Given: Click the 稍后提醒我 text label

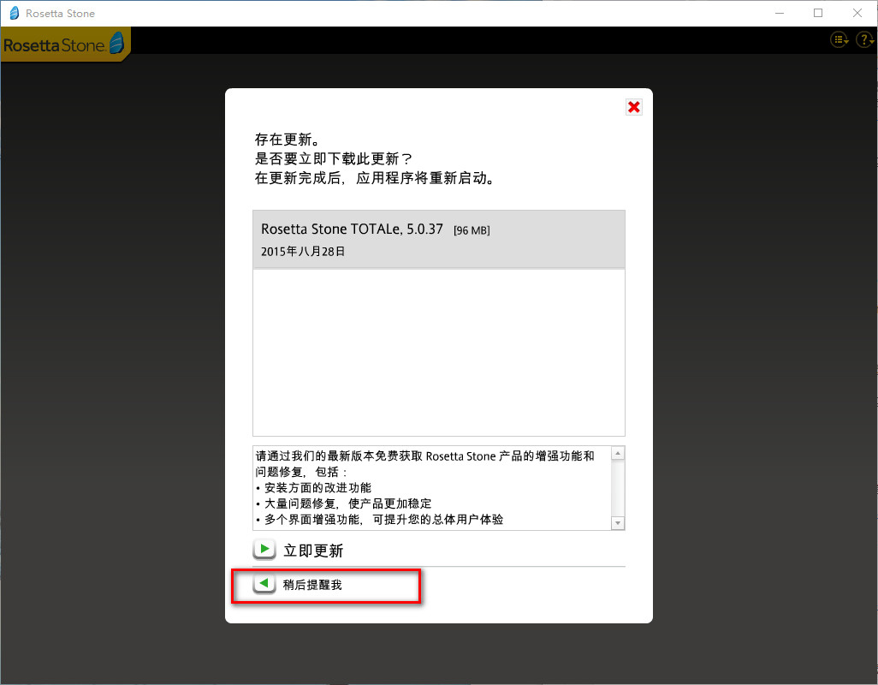Looking at the screenshot, I should point(312,585).
